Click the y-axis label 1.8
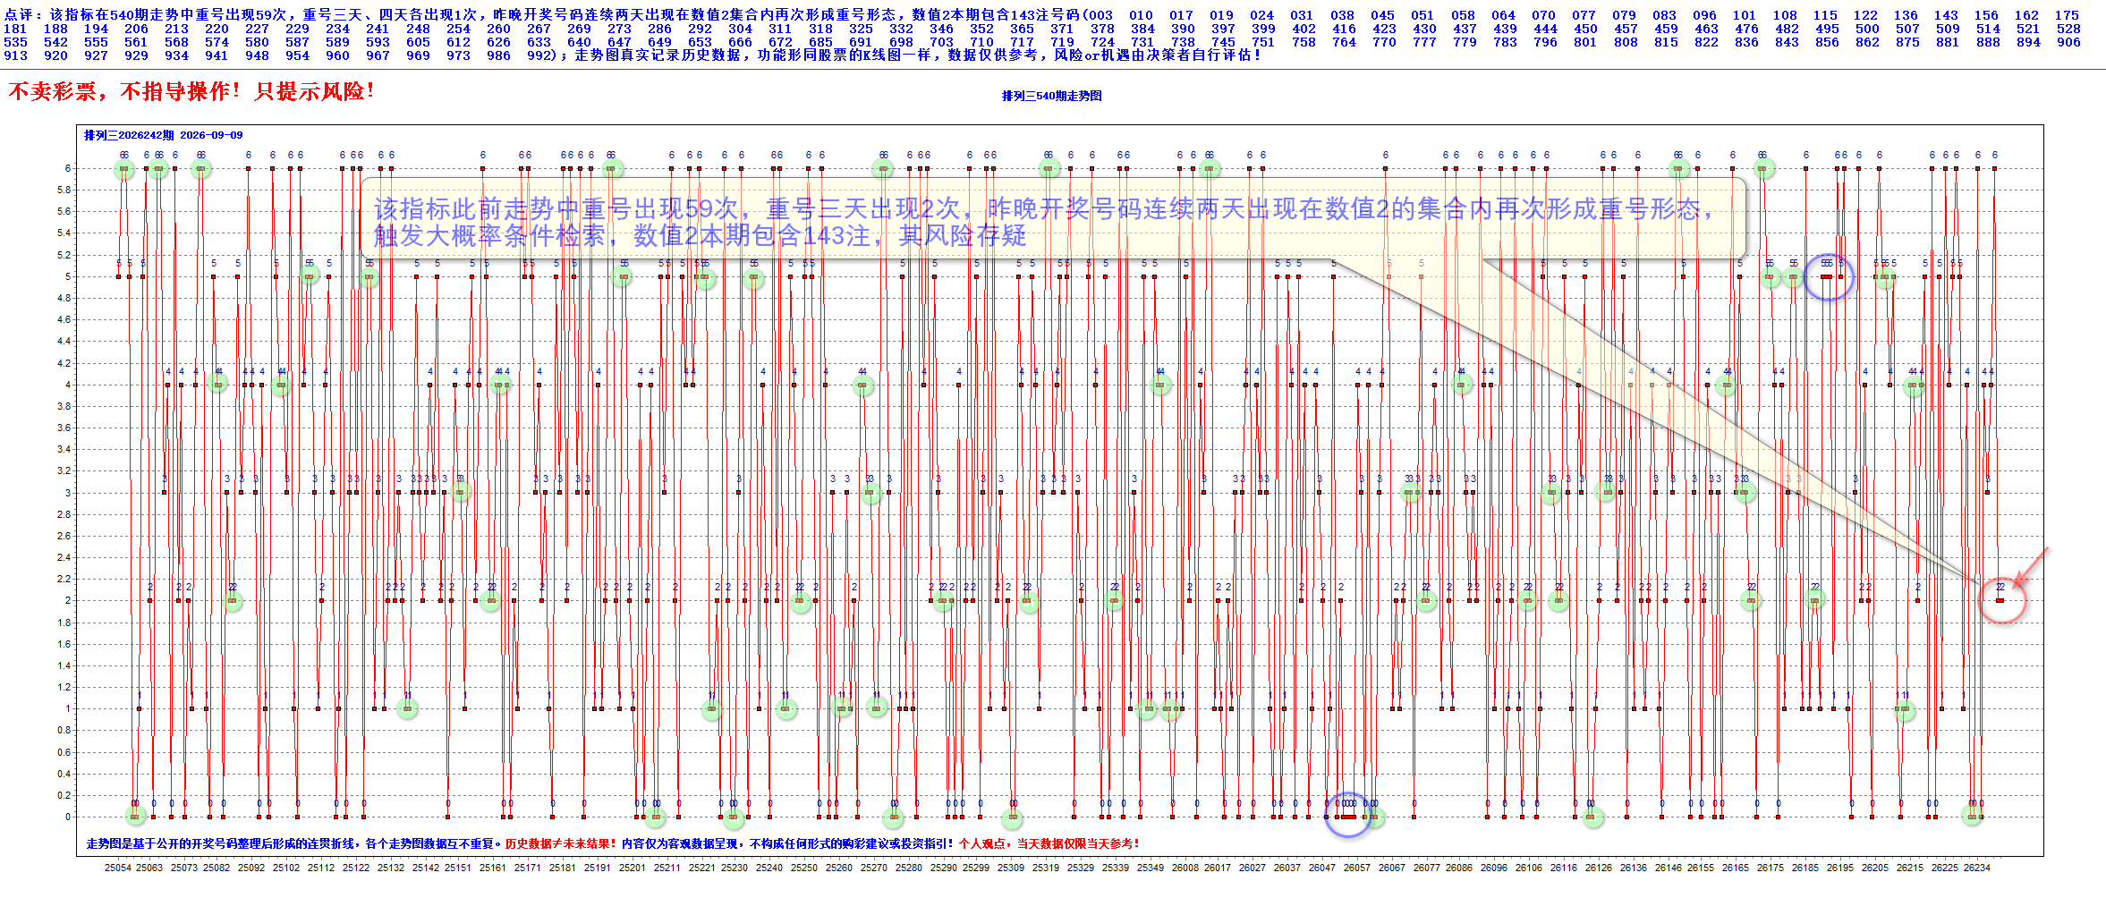 [x=64, y=623]
